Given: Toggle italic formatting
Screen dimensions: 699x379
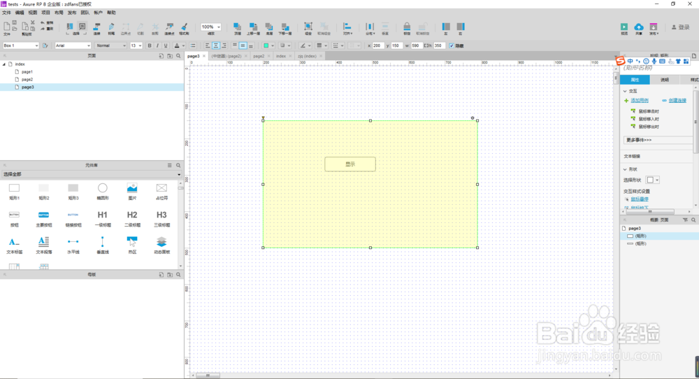Looking at the screenshot, I should [x=157, y=45].
